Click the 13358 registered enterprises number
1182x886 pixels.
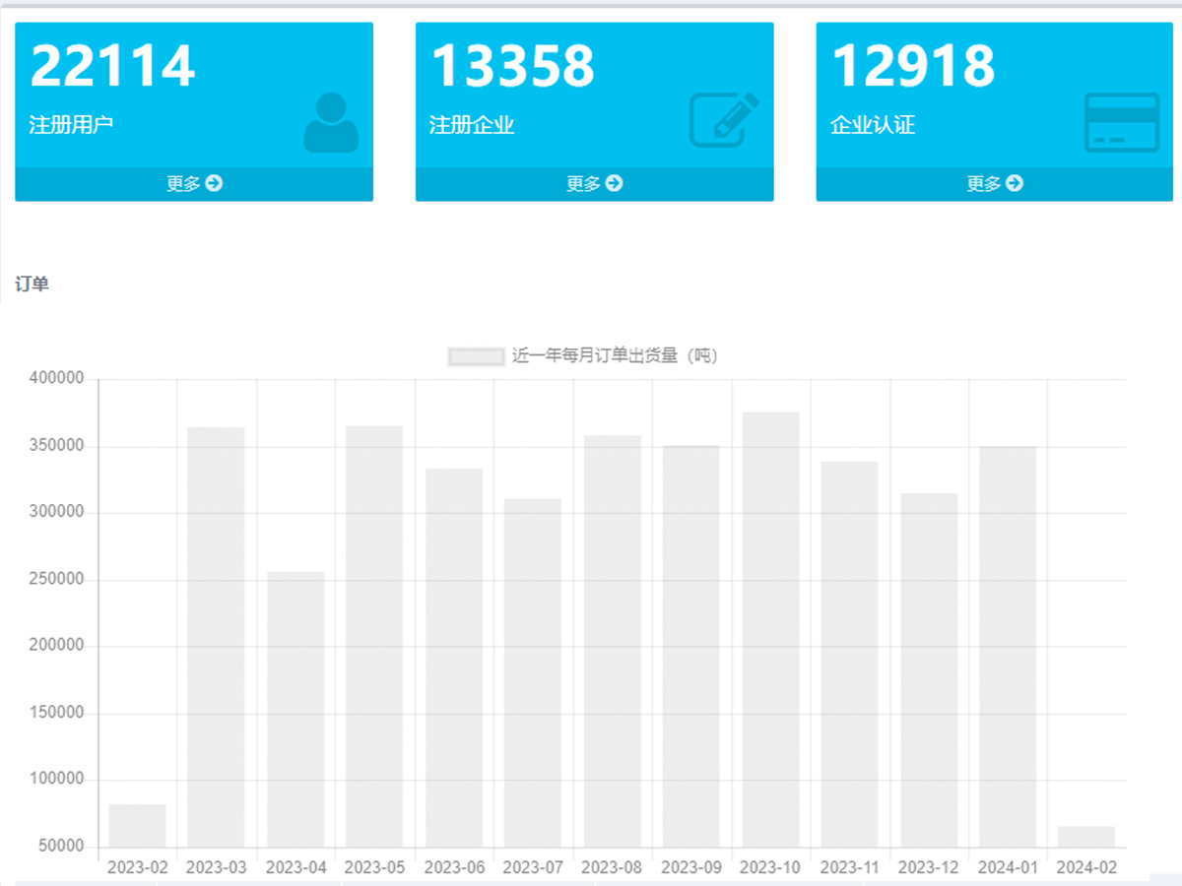coord(512,66)
